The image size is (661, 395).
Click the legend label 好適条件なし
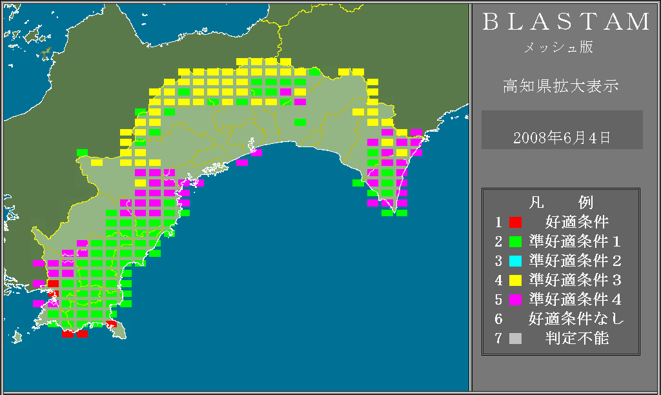pos(576,319)
